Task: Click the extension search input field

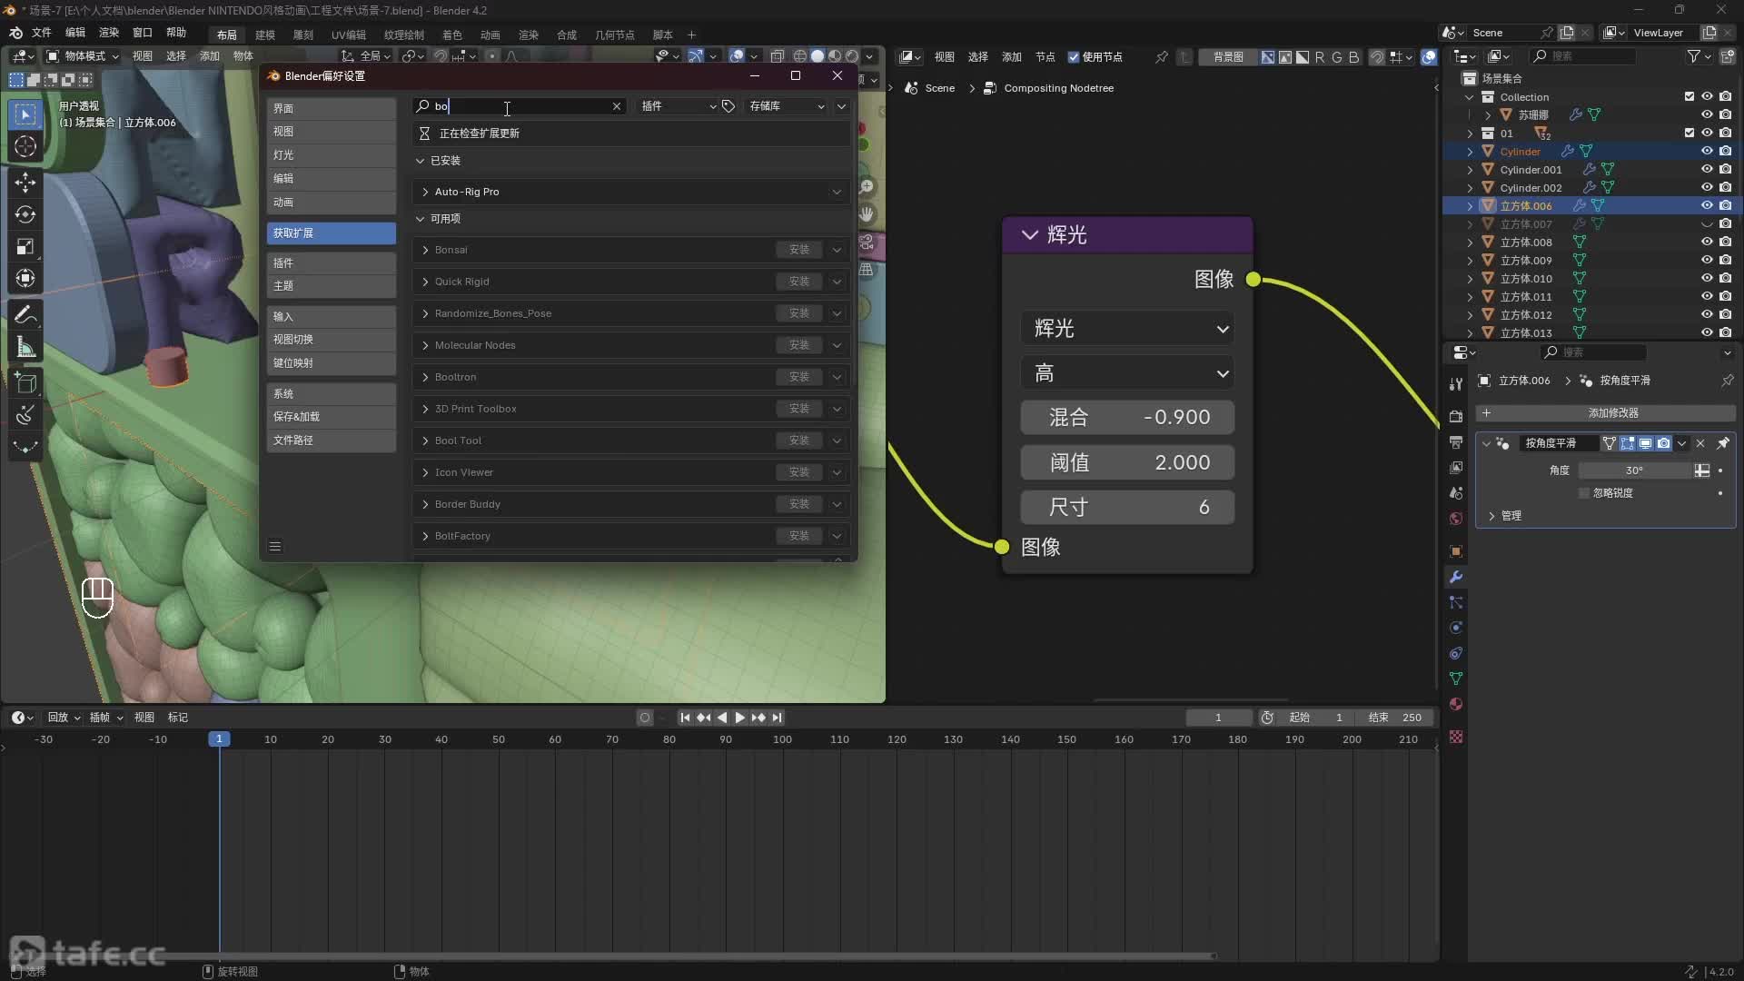Action: [520, 106]
